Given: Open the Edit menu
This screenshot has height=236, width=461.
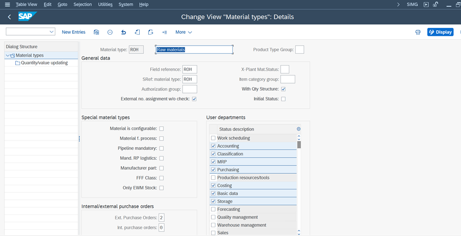Looking at the screenshot, I should click(x=48, y=4).
